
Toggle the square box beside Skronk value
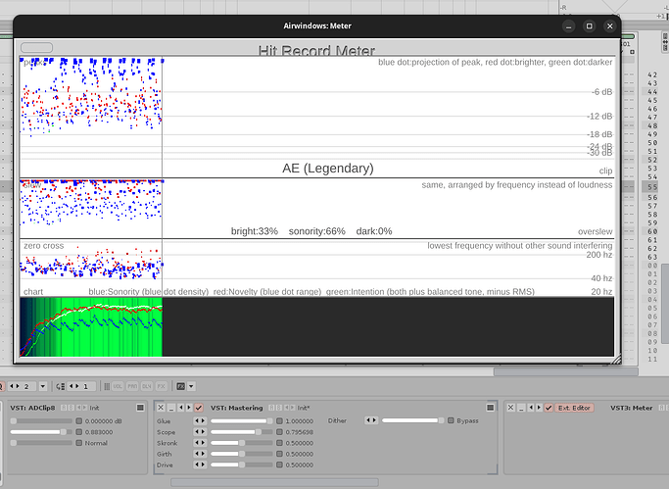(x=279, y=443)
